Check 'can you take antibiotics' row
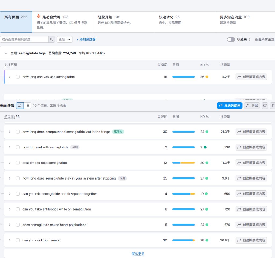This screenshot has width=275, height=258. tap(18, 209)
